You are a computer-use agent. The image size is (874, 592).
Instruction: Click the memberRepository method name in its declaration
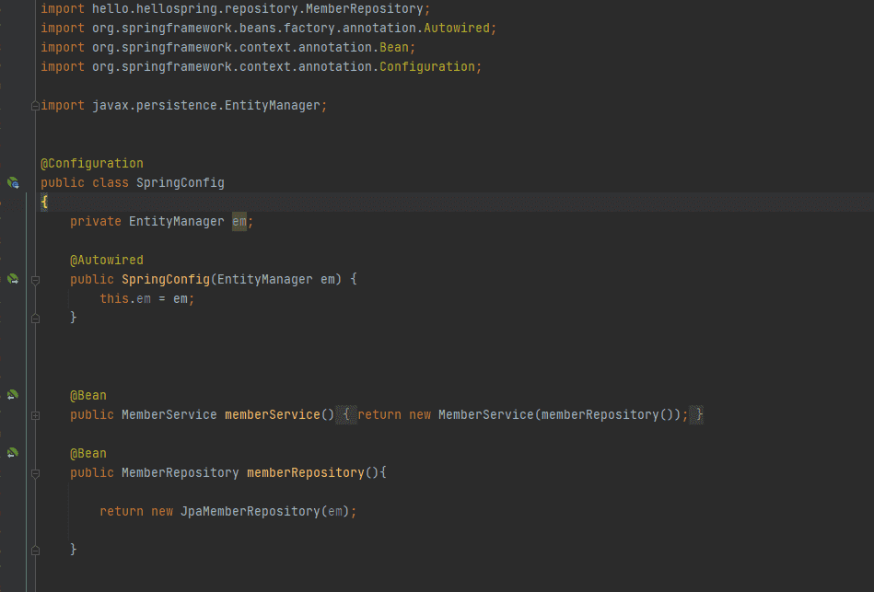[x=306, y=472]
